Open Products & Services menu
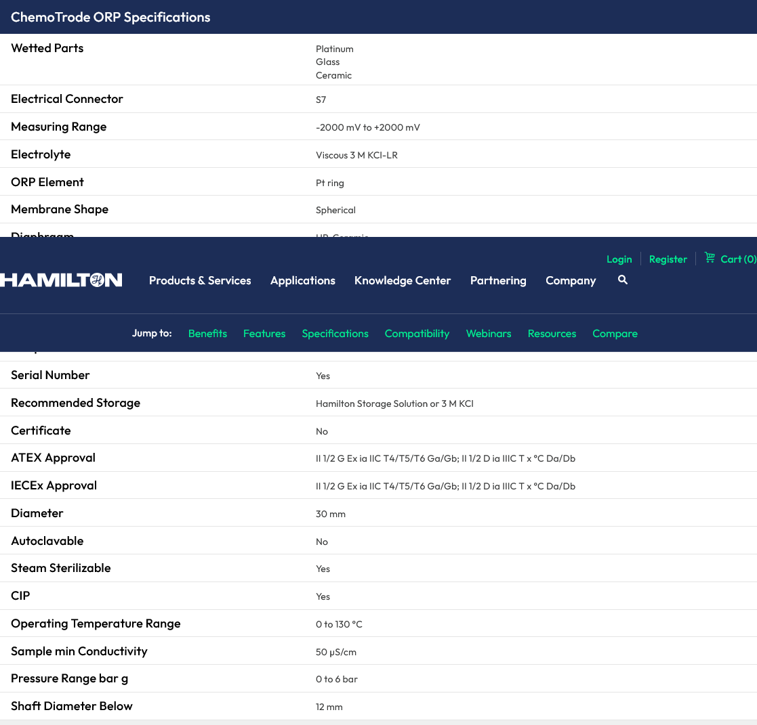757x725 pixels. (x=200, y=280)
